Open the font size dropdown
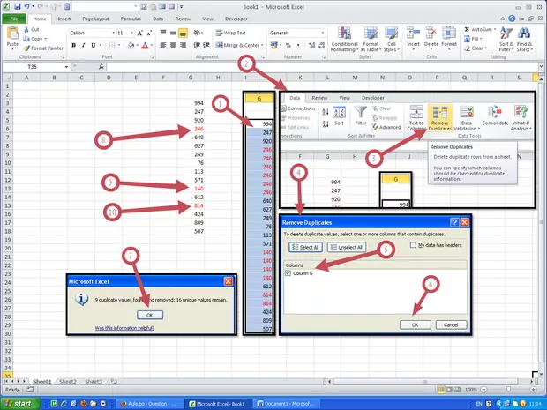This screenshot has width=547, height=410. click(131, 33)
